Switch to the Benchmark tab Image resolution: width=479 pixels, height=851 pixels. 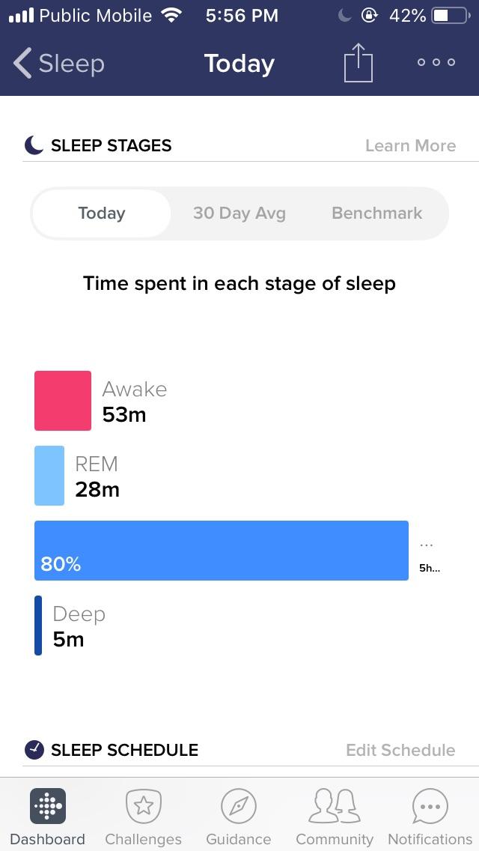point(376,213)
